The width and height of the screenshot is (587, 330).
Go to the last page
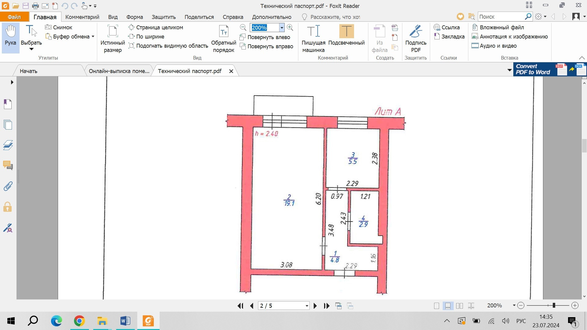(327, 306)
